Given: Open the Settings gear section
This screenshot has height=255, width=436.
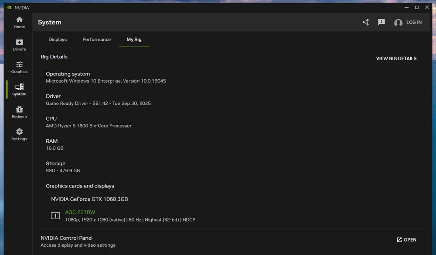Looking at the screenshot, I should click(19, 134).
